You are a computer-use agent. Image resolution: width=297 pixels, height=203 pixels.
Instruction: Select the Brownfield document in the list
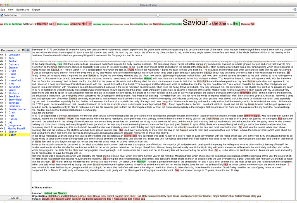point(15,100)
